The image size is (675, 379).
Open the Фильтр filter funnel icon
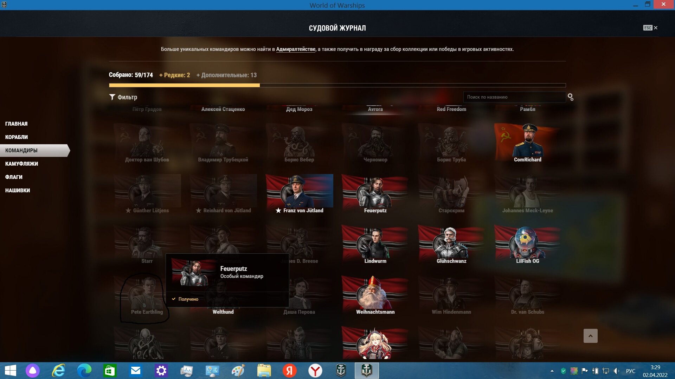(x=112, y=97)
